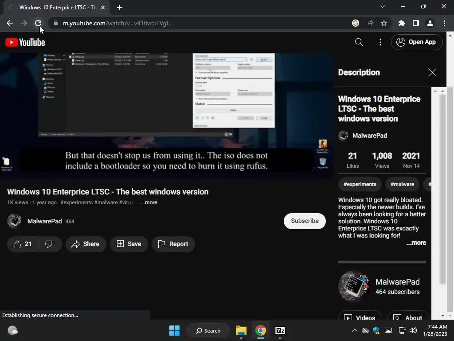Click the description panel scrollbar

[442, 188]
